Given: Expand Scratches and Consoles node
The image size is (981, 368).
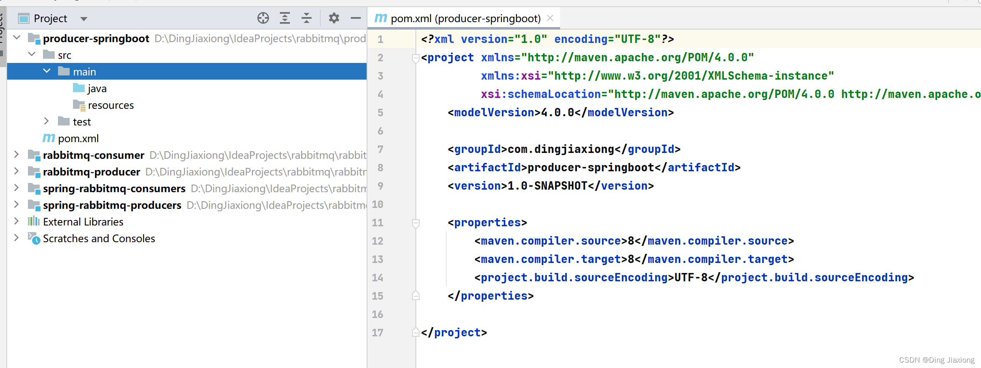Looking at the screenshot, I should [x=17, y=238].
